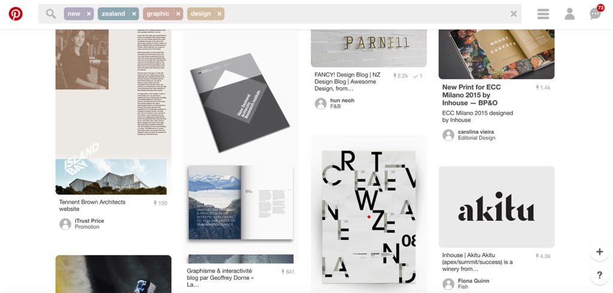Viewport: 613px width, 293px height.
Task: Remove the 'graphic' search tag
Action: [178, 14]
